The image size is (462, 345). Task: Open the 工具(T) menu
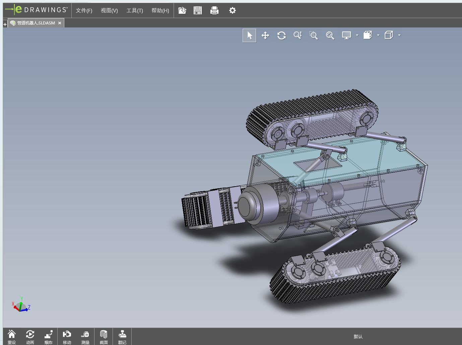(x=135, y=11)
